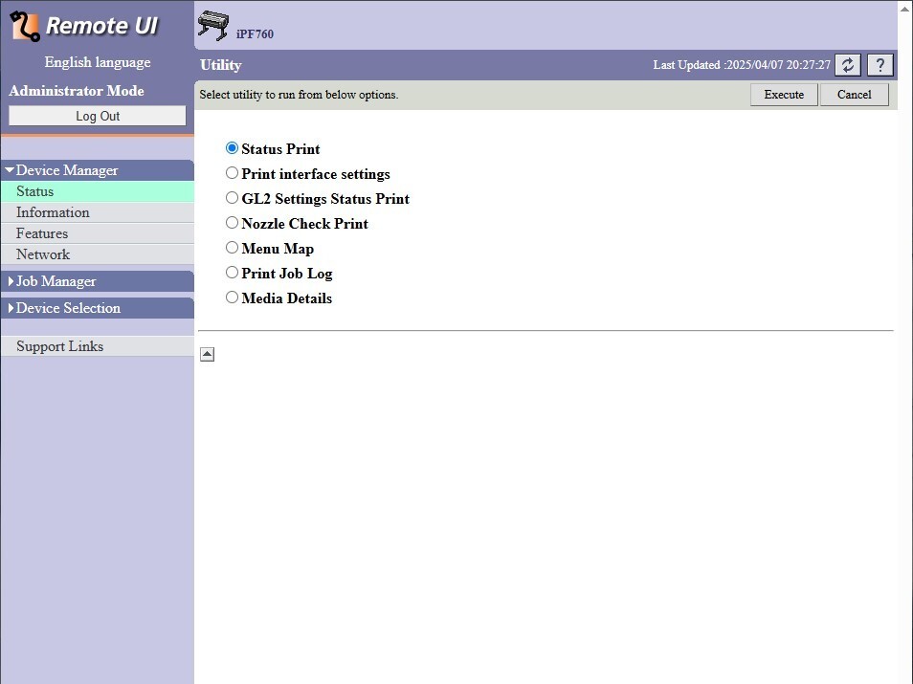Open the Support Links page
This screenshot has width=913, height=684.
pyautogui.click(x=59, y=346)
